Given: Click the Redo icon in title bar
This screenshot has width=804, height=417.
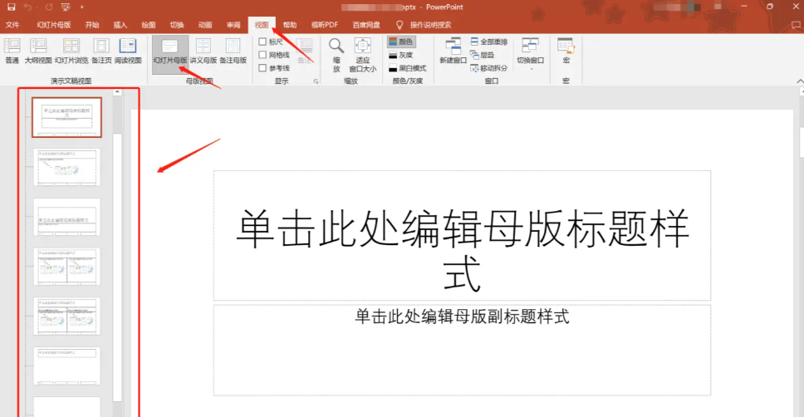Looking at the screenshot, I should click(49, 7).
